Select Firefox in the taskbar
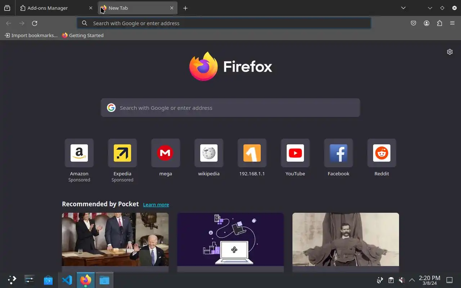Image resolution: width=461 pixels, height=288 pixels. 86,280
